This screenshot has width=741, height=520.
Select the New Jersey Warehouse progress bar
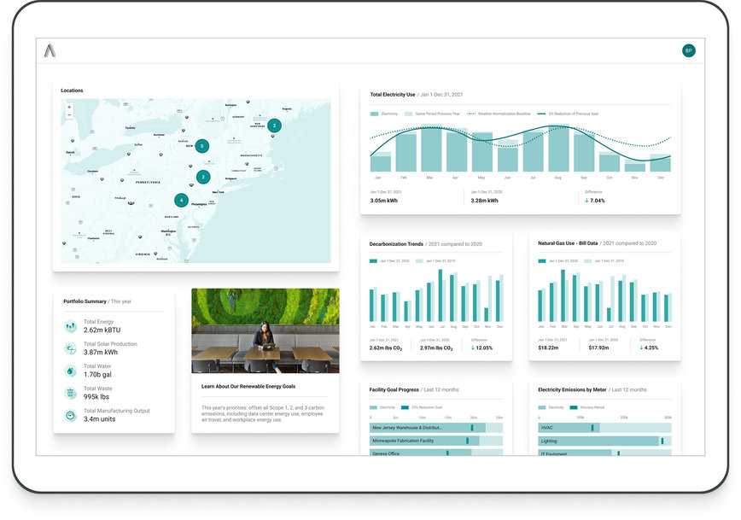point(435,427)
